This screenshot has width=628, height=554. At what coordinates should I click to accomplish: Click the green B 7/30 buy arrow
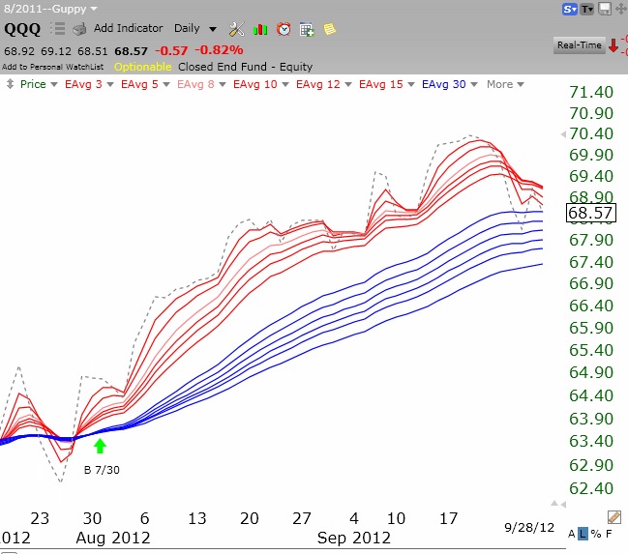[100, 446]
